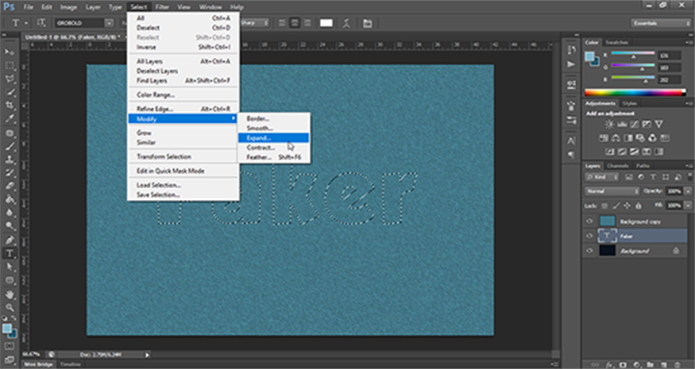
Task: Open the Fill slider arrow
Action: [688, 206]
